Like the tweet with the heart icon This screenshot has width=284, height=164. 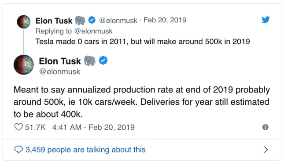click(x=18, y=127)
